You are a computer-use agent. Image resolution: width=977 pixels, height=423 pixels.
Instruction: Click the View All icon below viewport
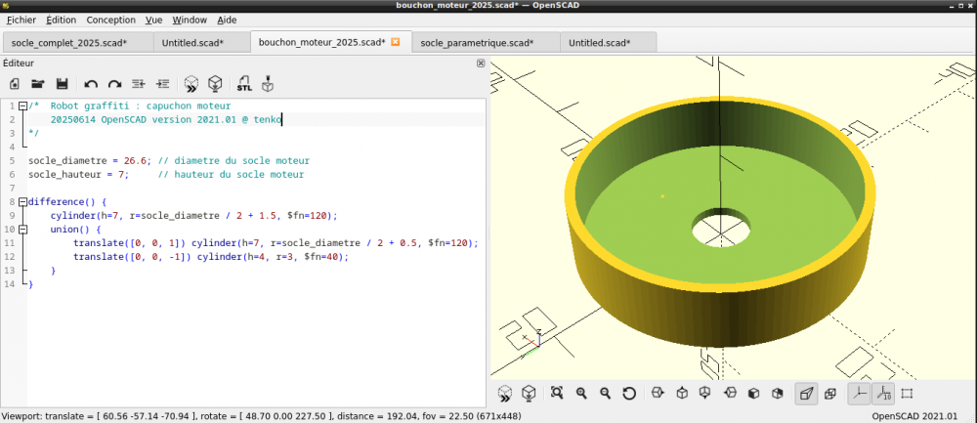(x=557, y=394)
